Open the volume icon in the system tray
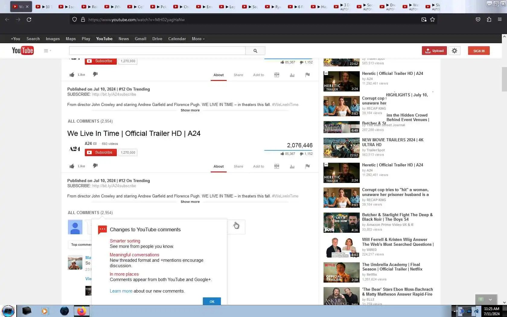The width and height of the screenshot is (507, 317). 476,311
